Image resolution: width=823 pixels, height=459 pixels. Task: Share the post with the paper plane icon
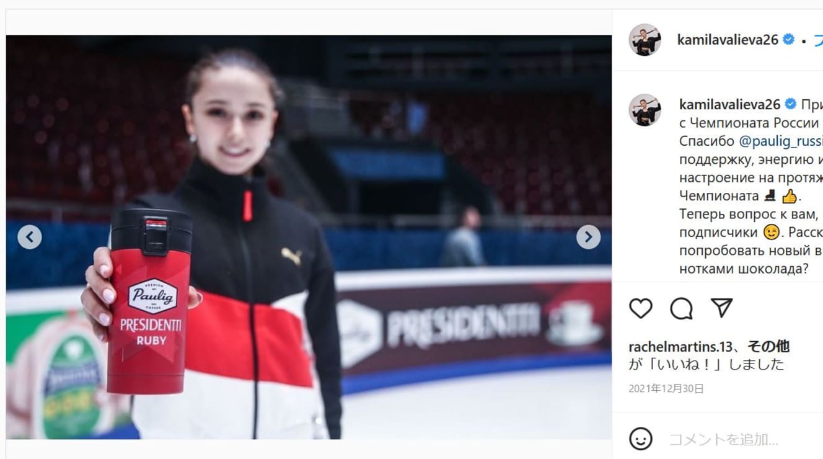(721, 308)
